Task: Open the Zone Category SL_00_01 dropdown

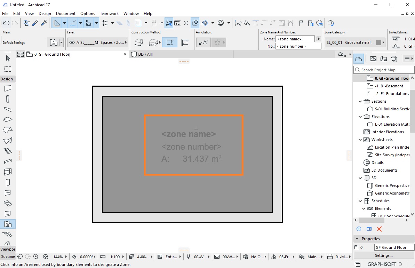Action: [x=355, y=42]
